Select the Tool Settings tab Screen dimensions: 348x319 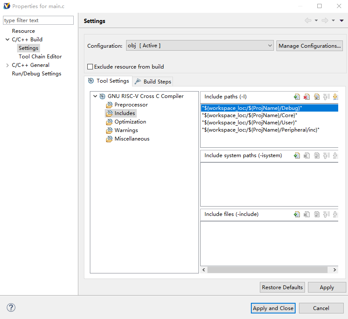click(x=108, y=81)
